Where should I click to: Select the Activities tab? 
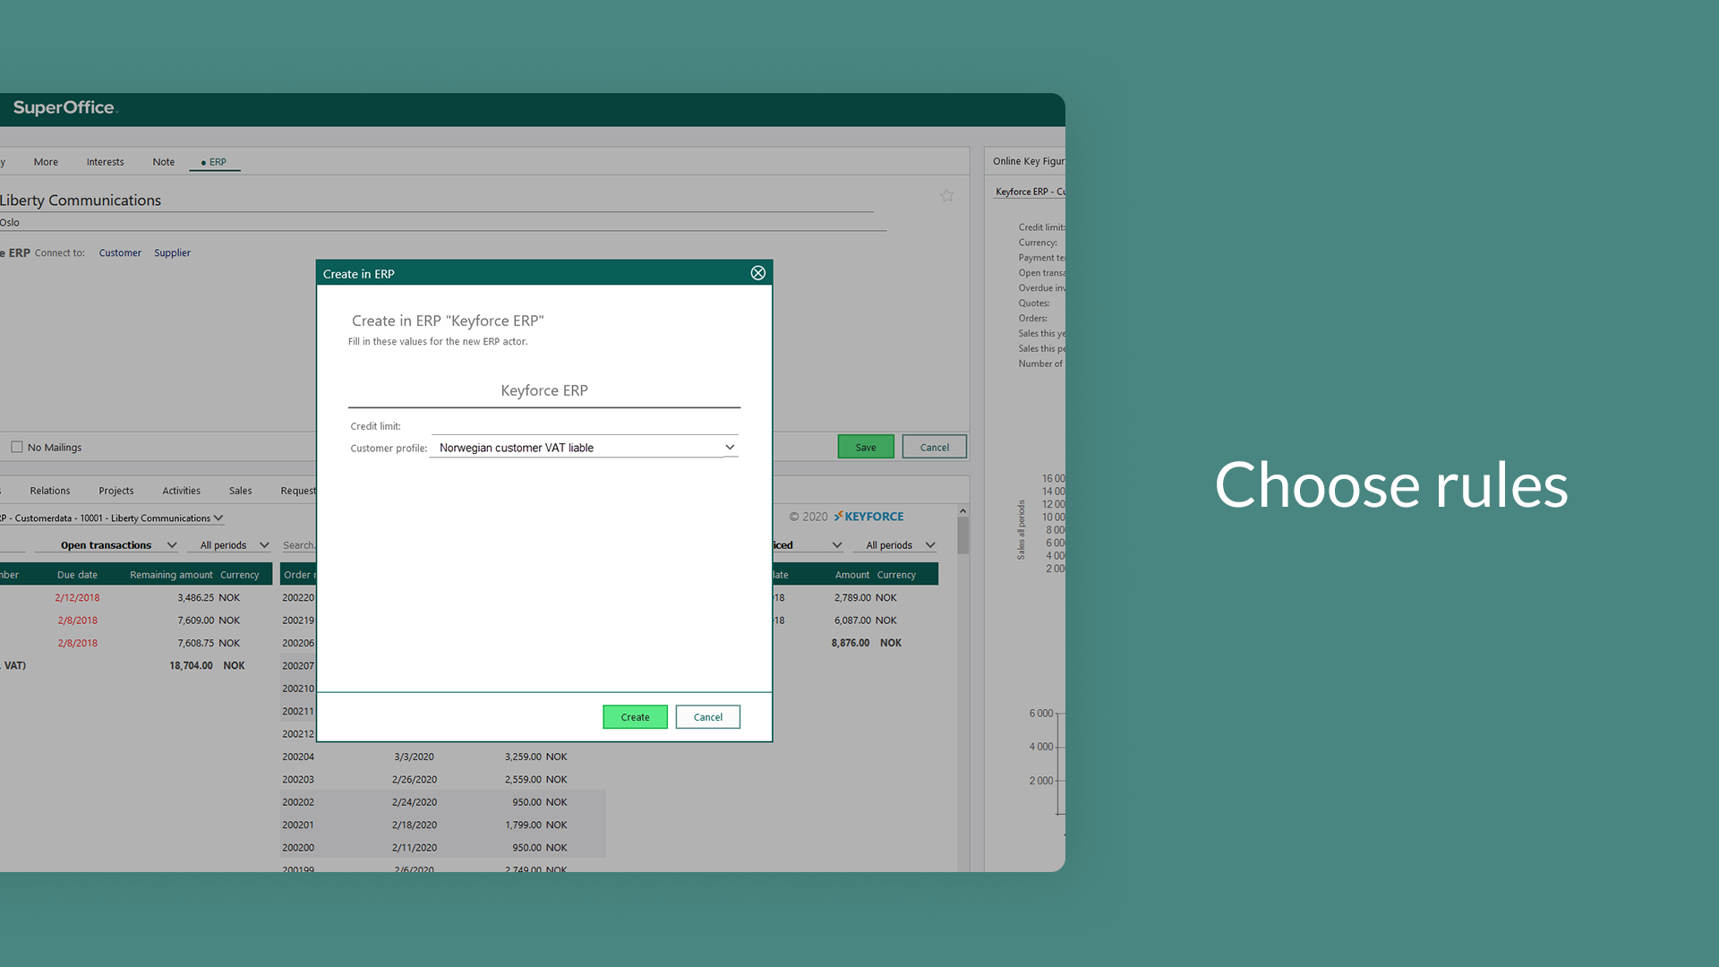coord(181,491)
